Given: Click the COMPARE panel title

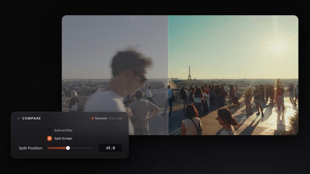Looking at the screenshot, I should click(x=32, y=118).
